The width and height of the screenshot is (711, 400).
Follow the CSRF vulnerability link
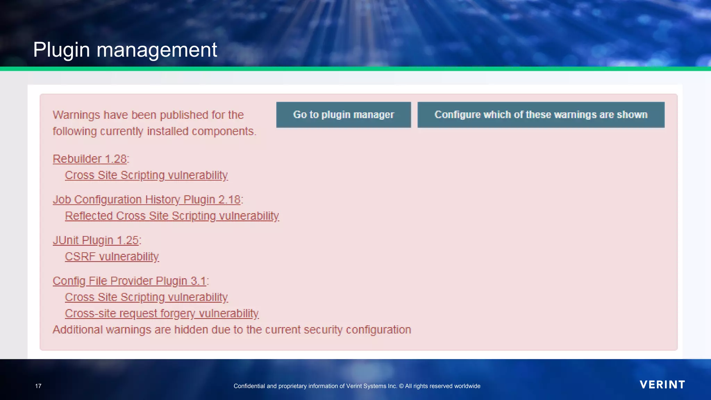[112, 257]
